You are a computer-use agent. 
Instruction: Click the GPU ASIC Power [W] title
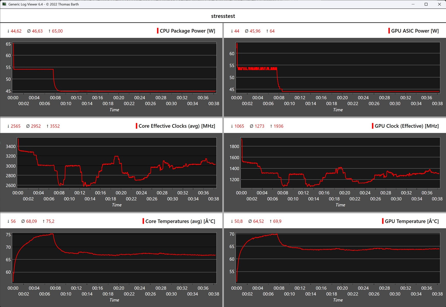tap(415, 31)
